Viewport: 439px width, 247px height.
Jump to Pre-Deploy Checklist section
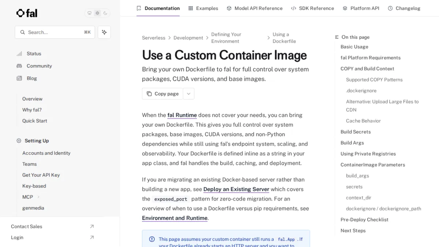tap(364, 220)
